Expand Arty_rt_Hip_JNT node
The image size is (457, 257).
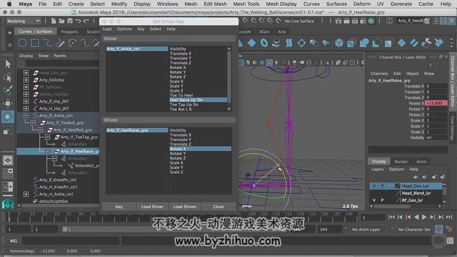pyautogui.click(x=26, y=108)
